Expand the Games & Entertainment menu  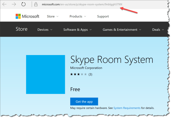[122, 30]
